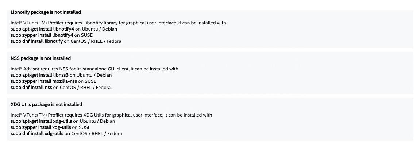Click 'sudo dnf install nss' command
The height and width of the screenshot is (142, 417).
tap(31, 88)
